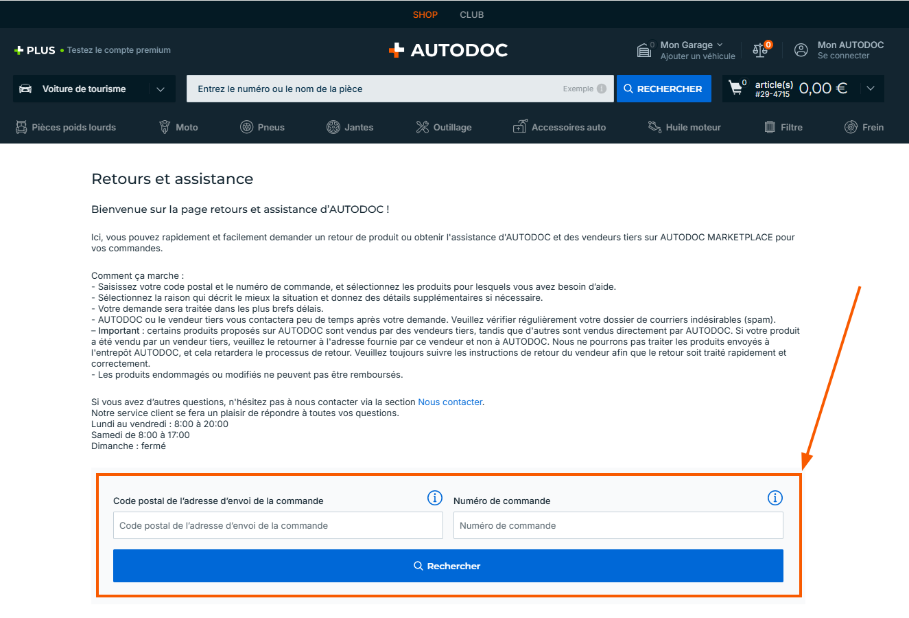909x618 pixels.
Task: Open the product comparison scale icon
Action: [x=759, y=50]
